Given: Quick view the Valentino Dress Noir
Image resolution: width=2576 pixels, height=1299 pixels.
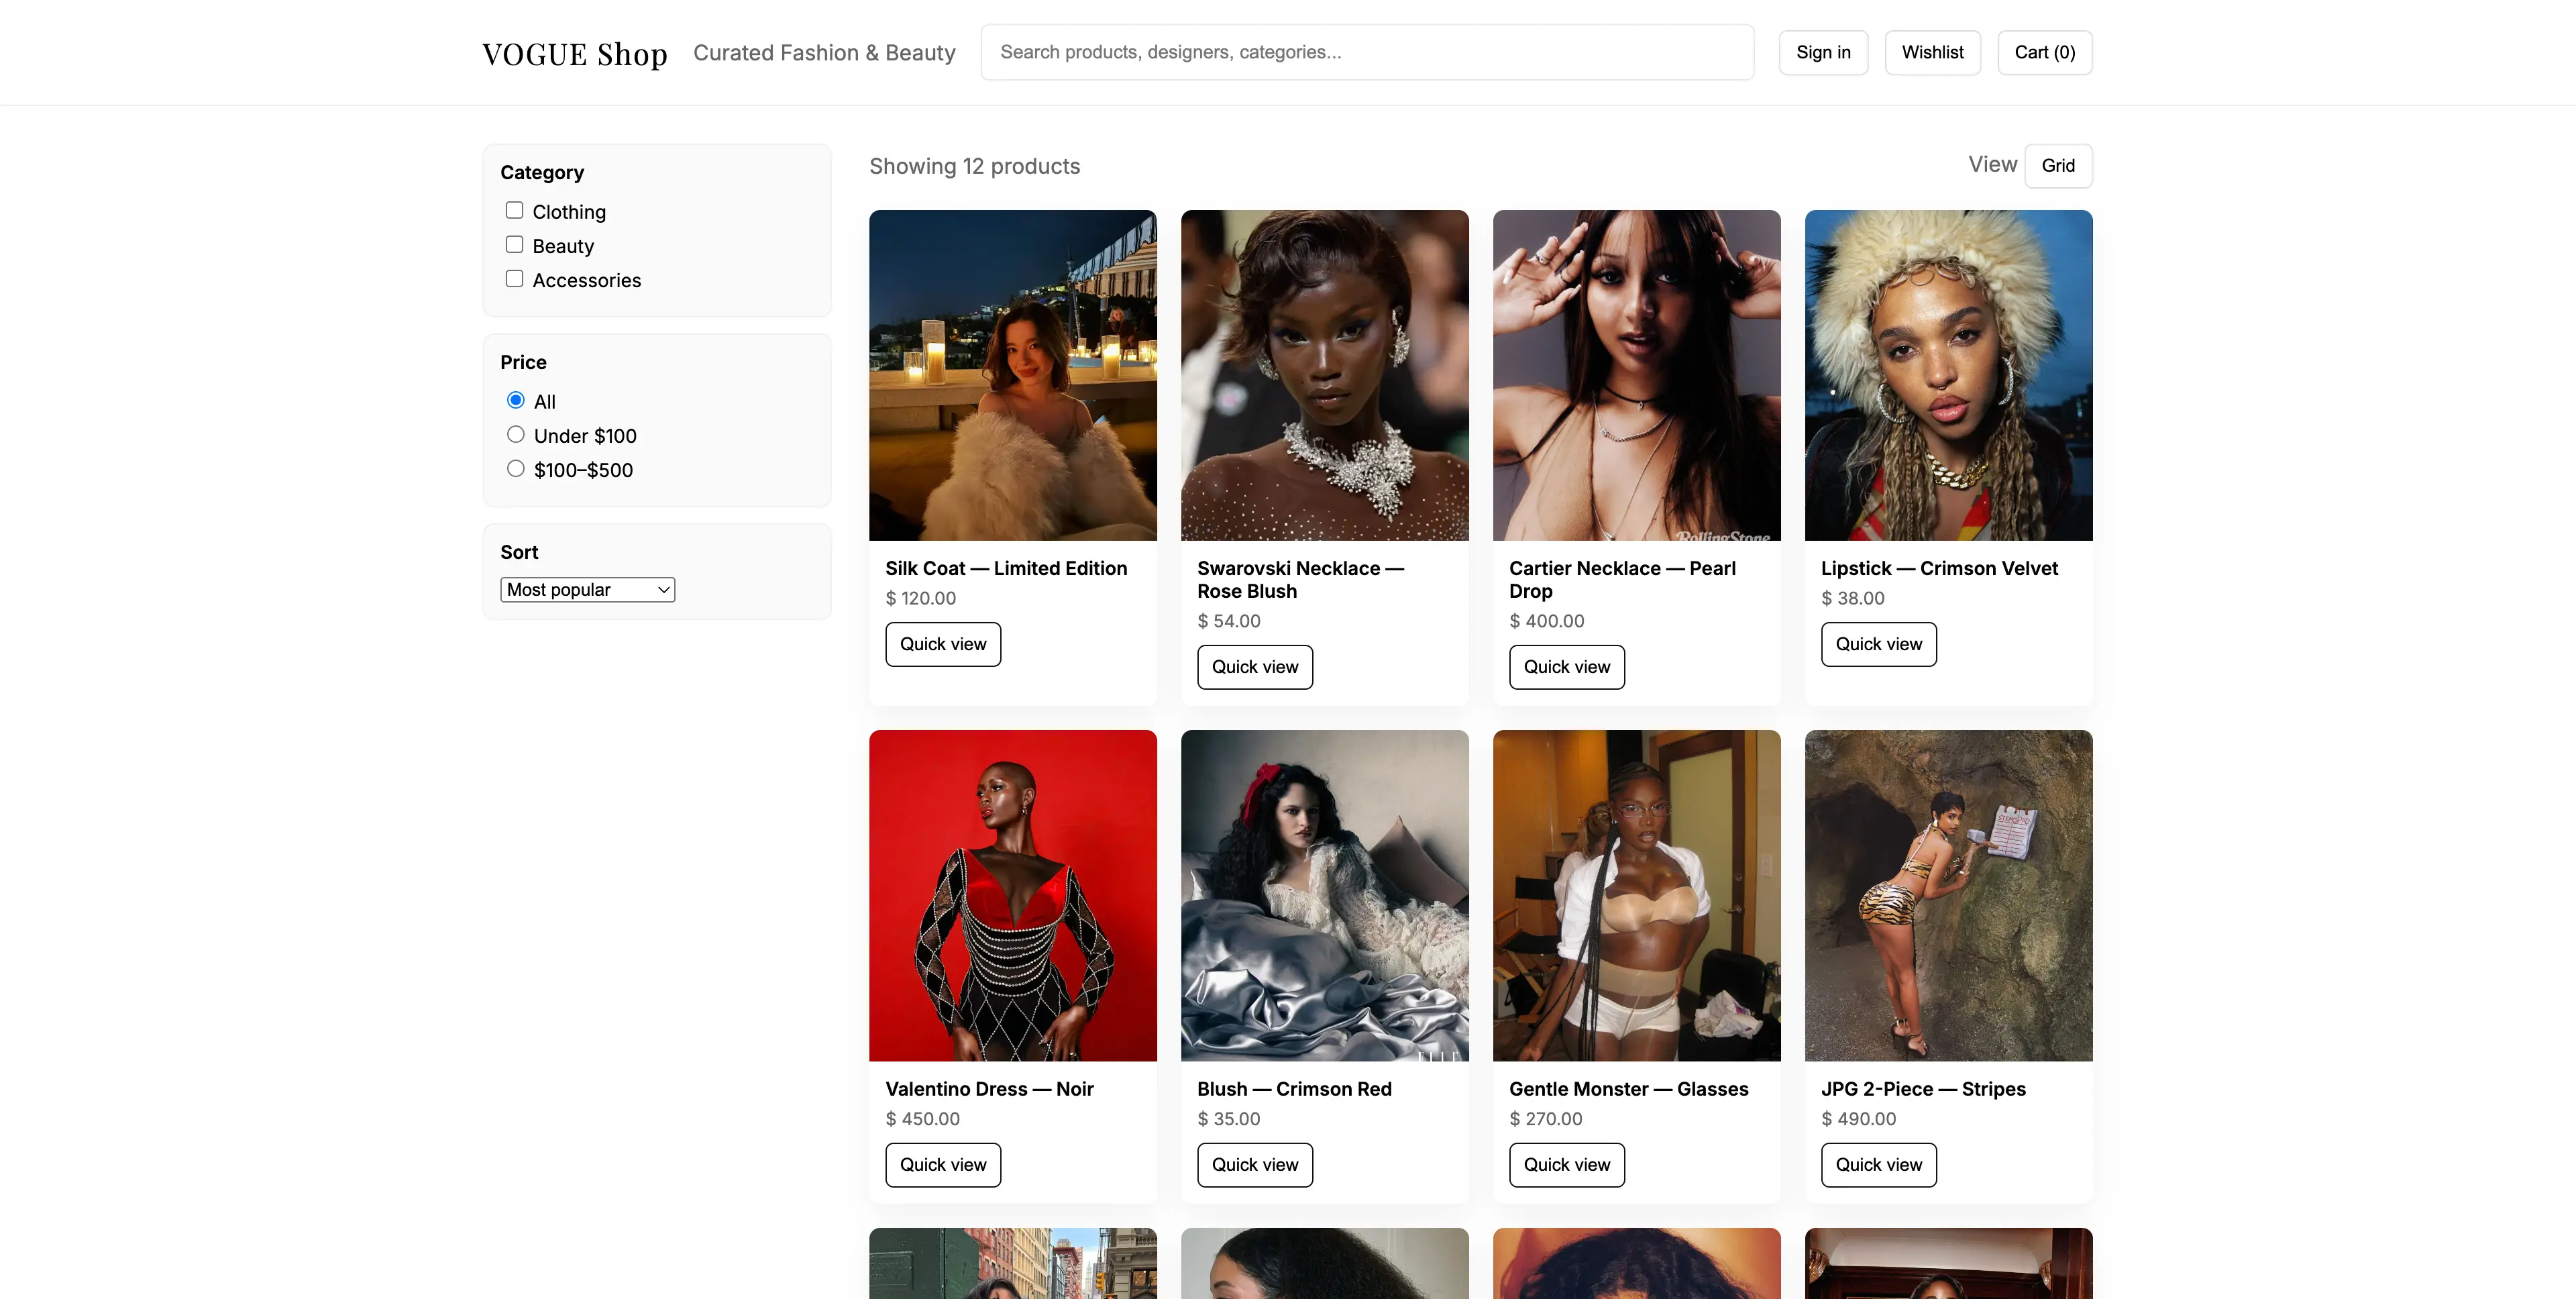Looking at the screenshot, I should click(942, 1164).
